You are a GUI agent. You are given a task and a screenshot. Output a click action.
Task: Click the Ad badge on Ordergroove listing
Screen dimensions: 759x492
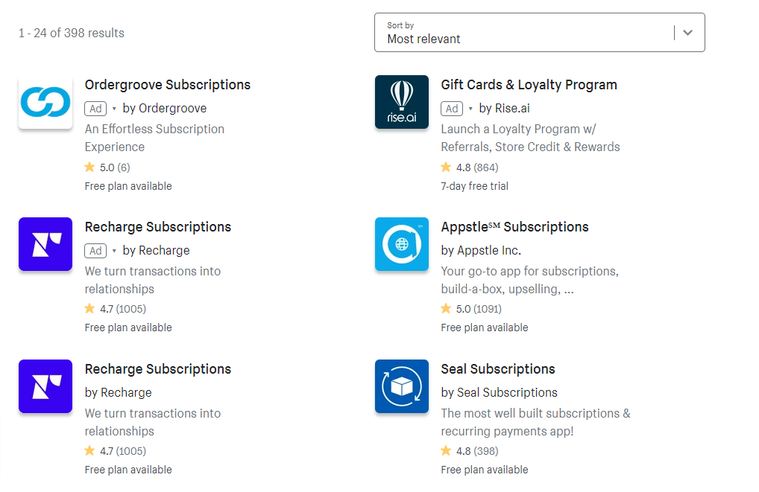click(x=96, y=109)
